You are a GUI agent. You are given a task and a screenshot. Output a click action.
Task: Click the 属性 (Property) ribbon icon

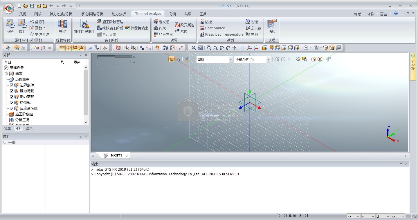point(22,27)
